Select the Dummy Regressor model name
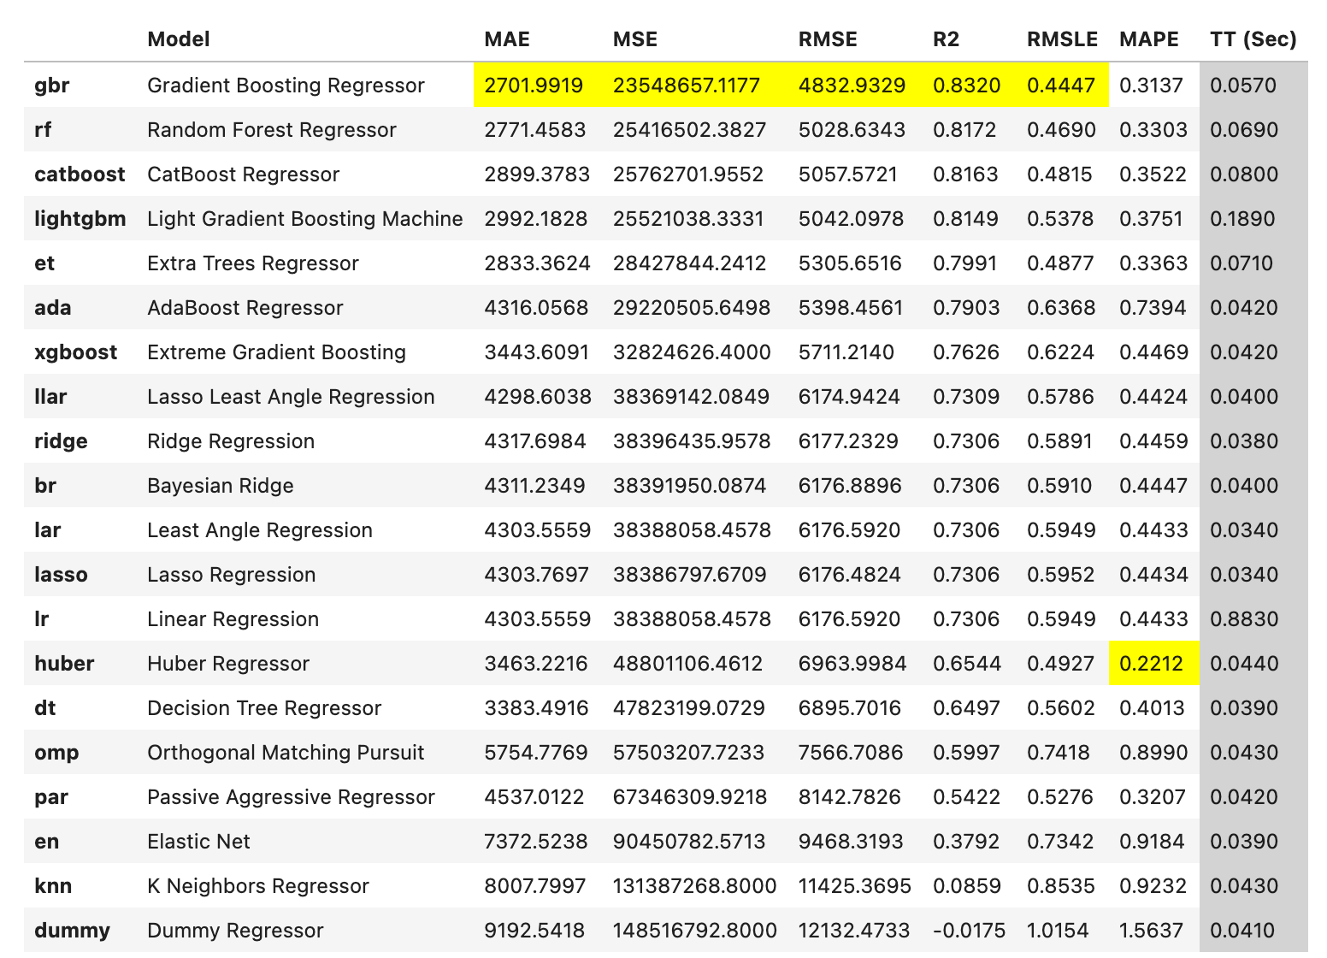This screenshot has height=958, width=1327. click(235, 931)
